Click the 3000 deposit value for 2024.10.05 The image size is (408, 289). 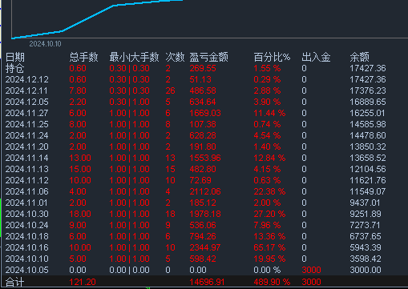point(311,270)
